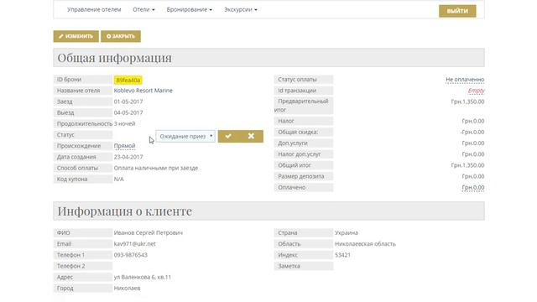Edit origin value 'Прямой'
Screen dimensions: 537x302
(125, 146)
